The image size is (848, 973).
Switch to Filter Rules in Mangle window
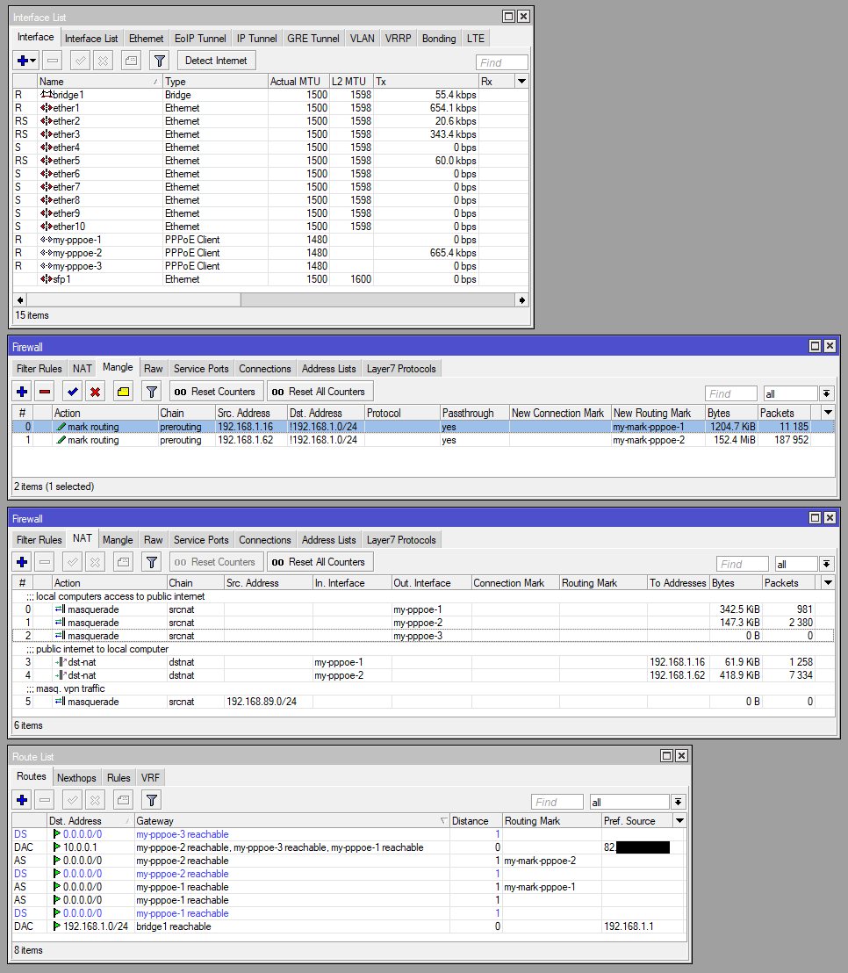[x=40, y=369]
